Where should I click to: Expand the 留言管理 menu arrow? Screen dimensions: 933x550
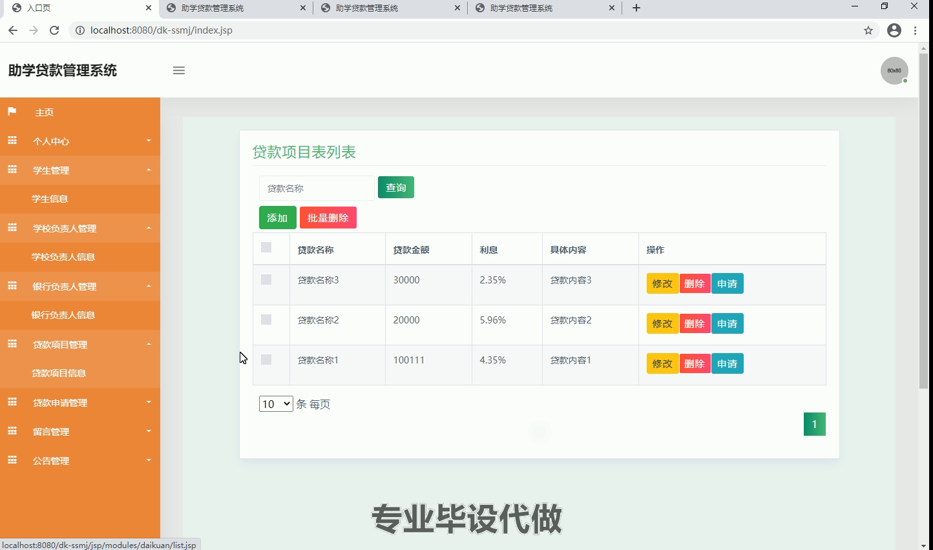coord(149,431)
